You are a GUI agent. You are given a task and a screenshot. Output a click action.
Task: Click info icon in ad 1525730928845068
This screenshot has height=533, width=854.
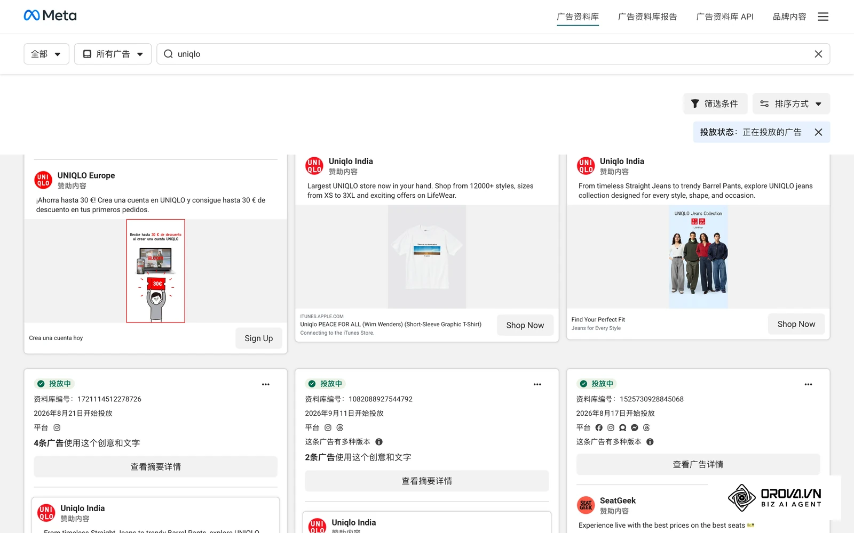coord(650,442)
